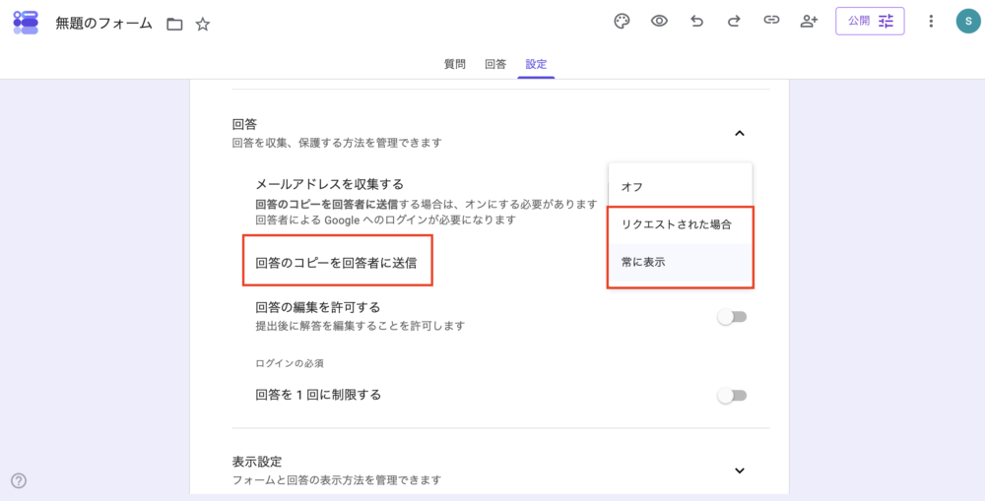The height and width of the screenshot is (501, 985).
Task: Redo the last change
Action: coord(734,22)
